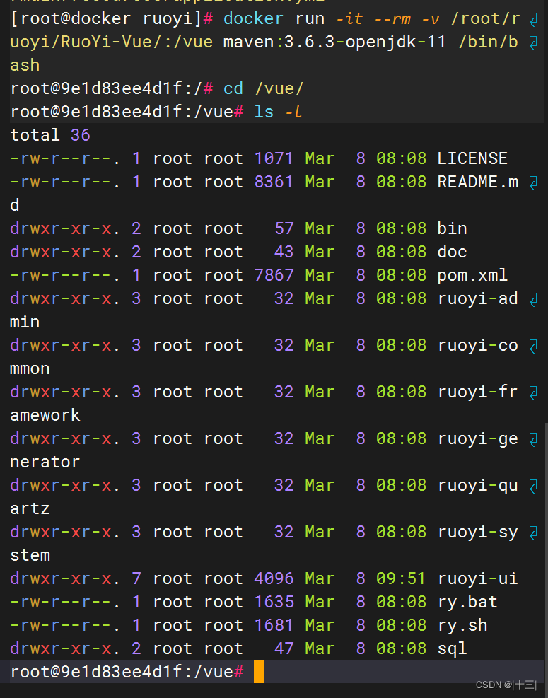Click the 'ls -l' command

(x=278, y=112)
